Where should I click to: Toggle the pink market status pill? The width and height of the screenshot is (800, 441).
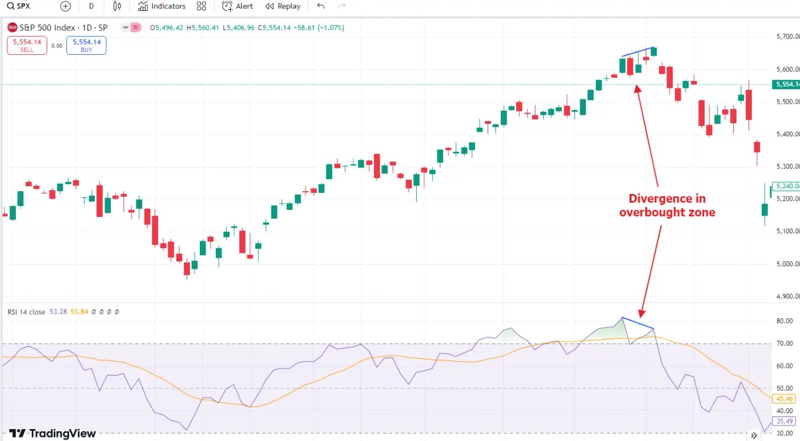tap(135, 27)
